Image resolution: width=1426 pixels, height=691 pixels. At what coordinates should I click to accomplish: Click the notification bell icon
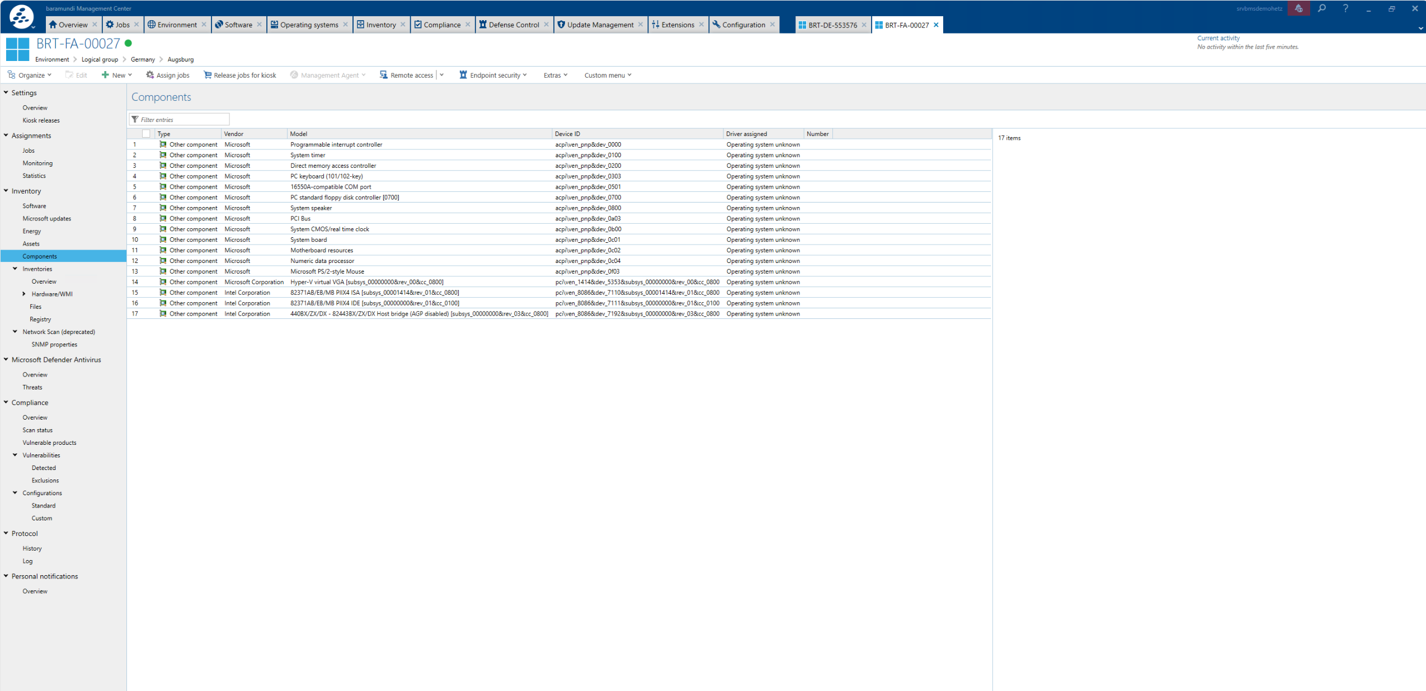[x=1298, y=8]
